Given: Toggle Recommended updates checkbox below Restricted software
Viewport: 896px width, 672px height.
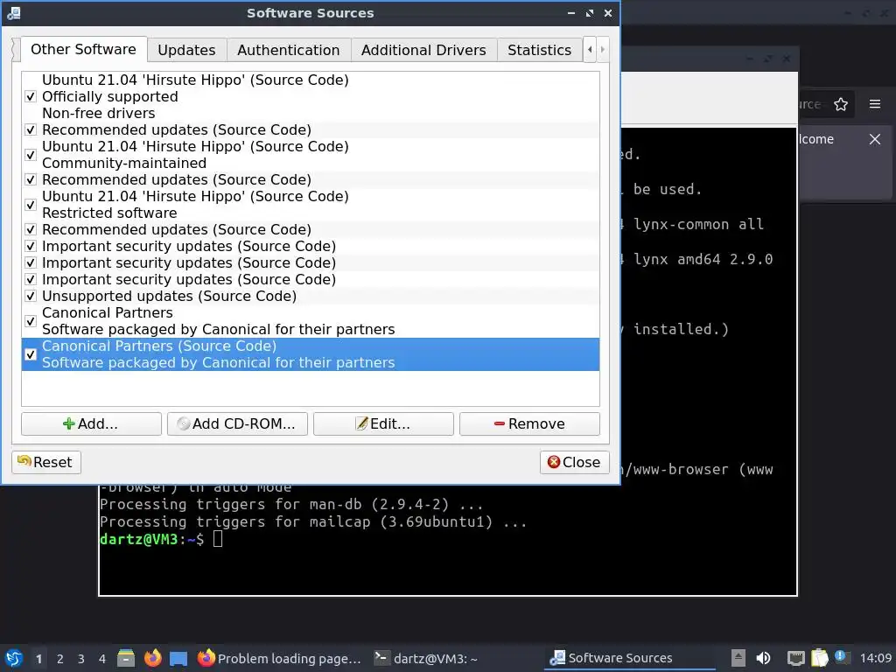Looking at the screenshot, I should [x=31, y=229].
